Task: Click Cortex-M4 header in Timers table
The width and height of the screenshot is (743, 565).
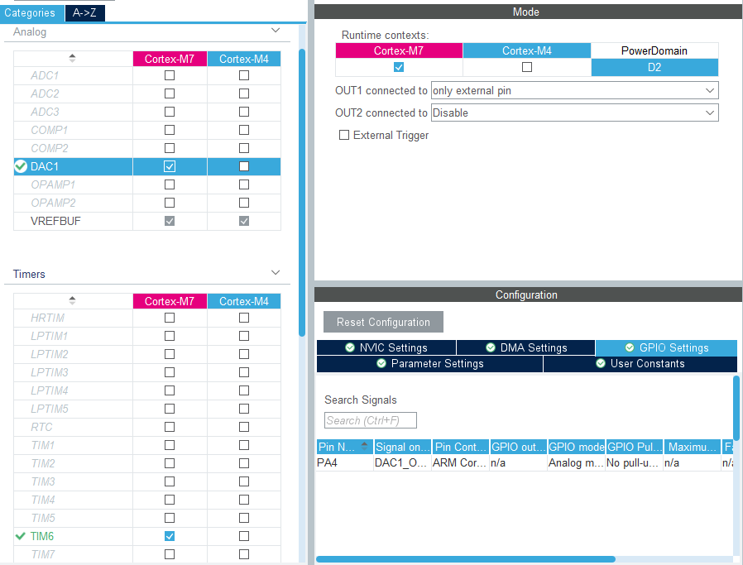Action: (244, 301)
